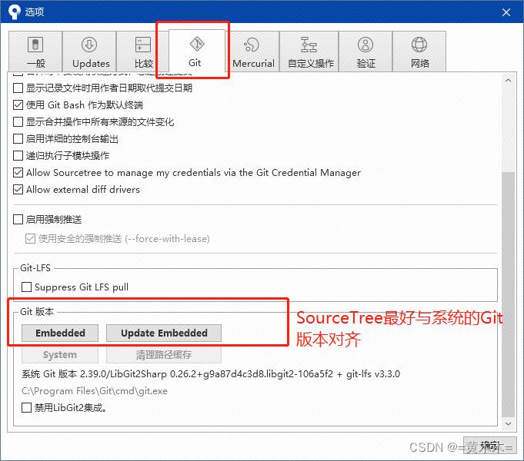Viewport: 524px width, 461px height.
Task: Open the 比较 (Diff) tab
Action: click(143, 51)
